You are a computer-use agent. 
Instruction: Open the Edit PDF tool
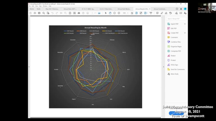coord(174,28)
